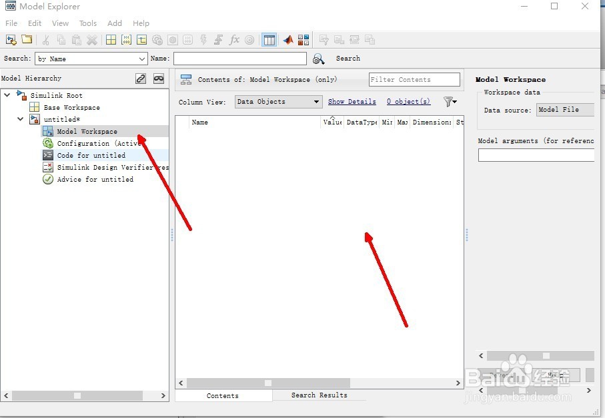Collapse the untitled* tree node
605x418 pixels.
coord(19,119)
